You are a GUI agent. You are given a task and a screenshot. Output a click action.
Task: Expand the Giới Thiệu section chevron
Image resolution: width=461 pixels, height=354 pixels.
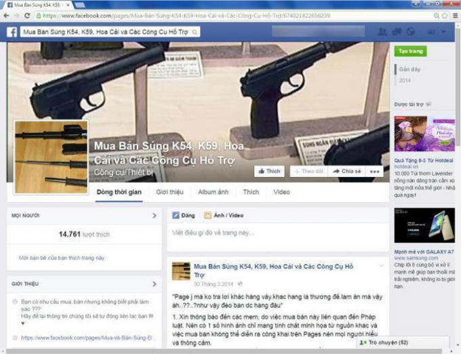(154, 283)
